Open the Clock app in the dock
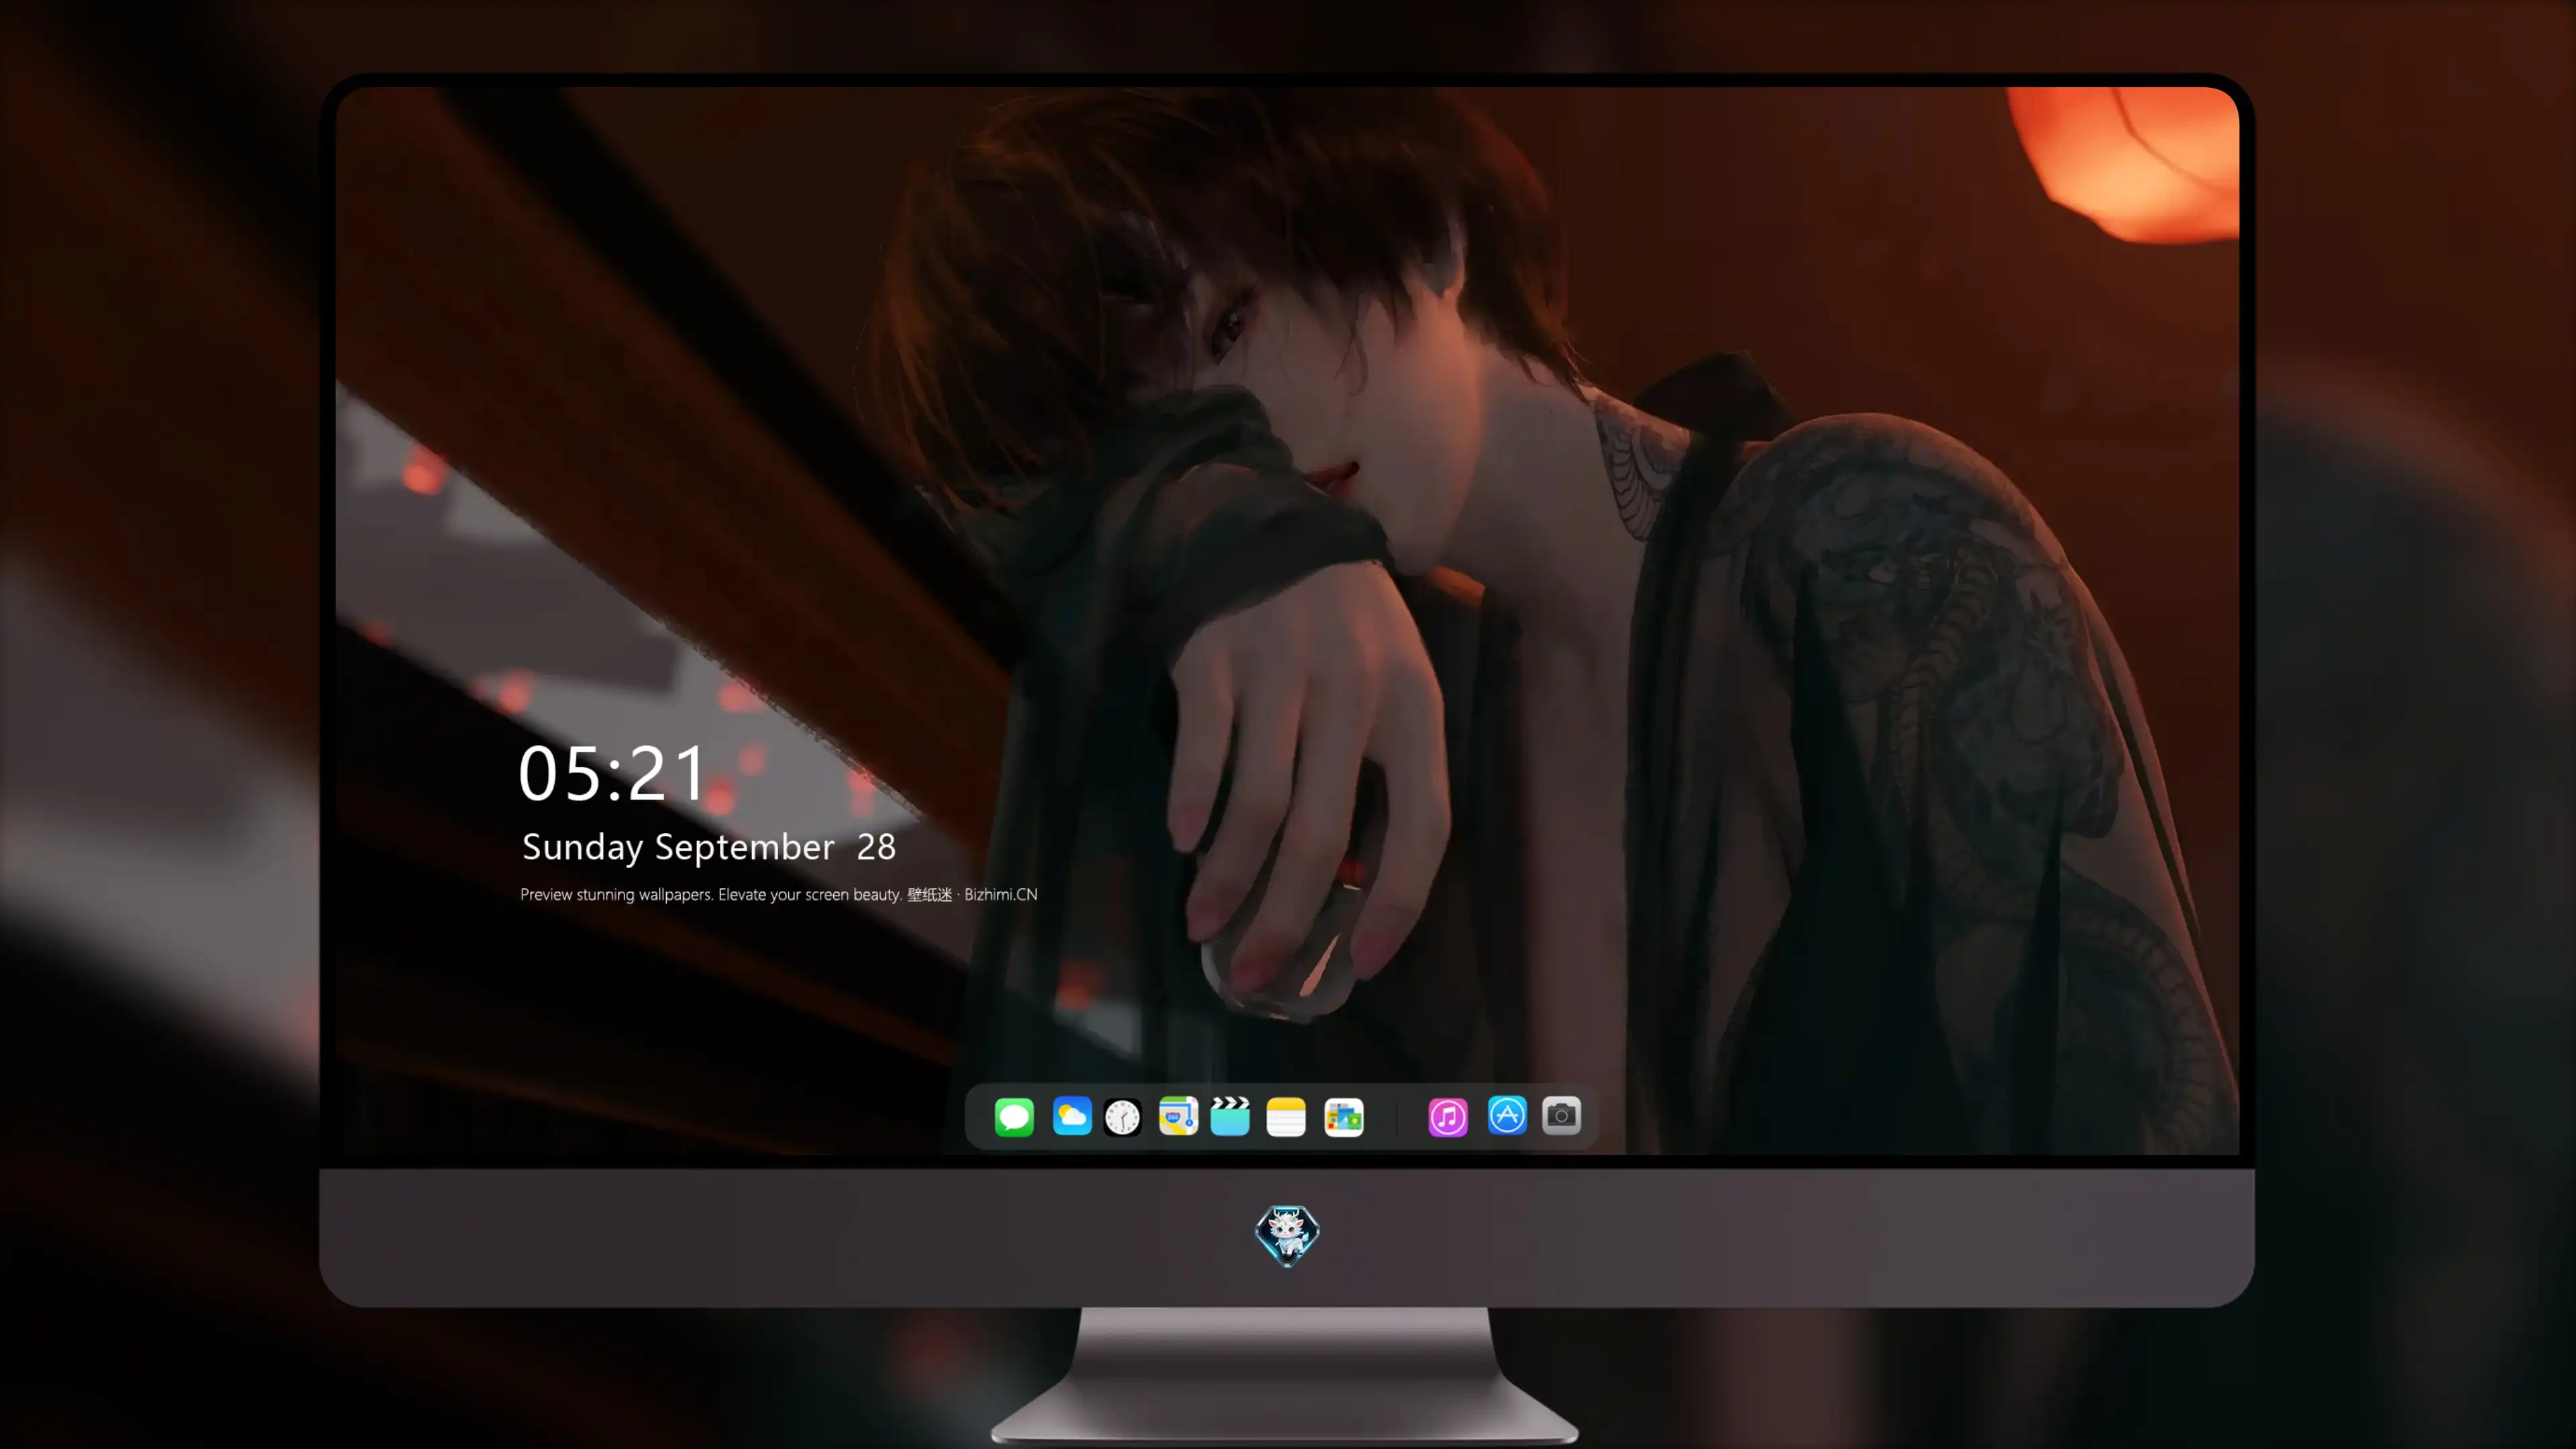2576x1449 pixels. click(x=1122, y=1117)
